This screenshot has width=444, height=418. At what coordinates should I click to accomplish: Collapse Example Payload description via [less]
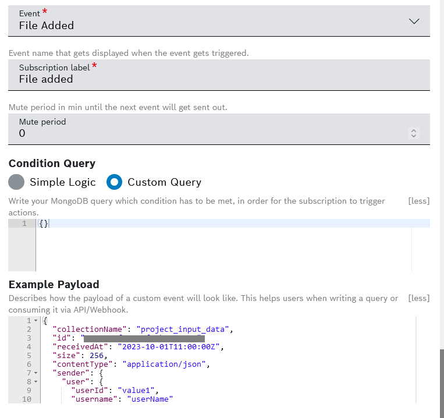point(418,298)
